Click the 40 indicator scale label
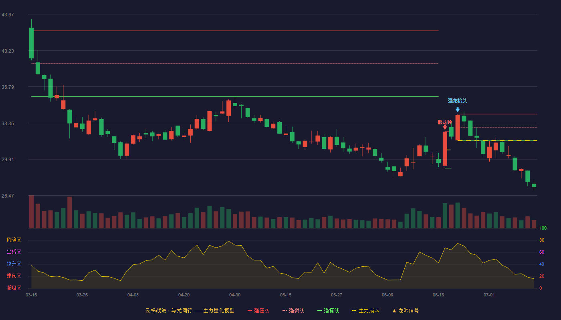This screenshot has height=320, width=561. (542, 264)
